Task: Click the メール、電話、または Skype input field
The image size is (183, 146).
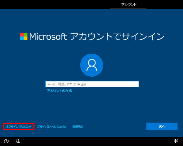Action: pos(92,84)
